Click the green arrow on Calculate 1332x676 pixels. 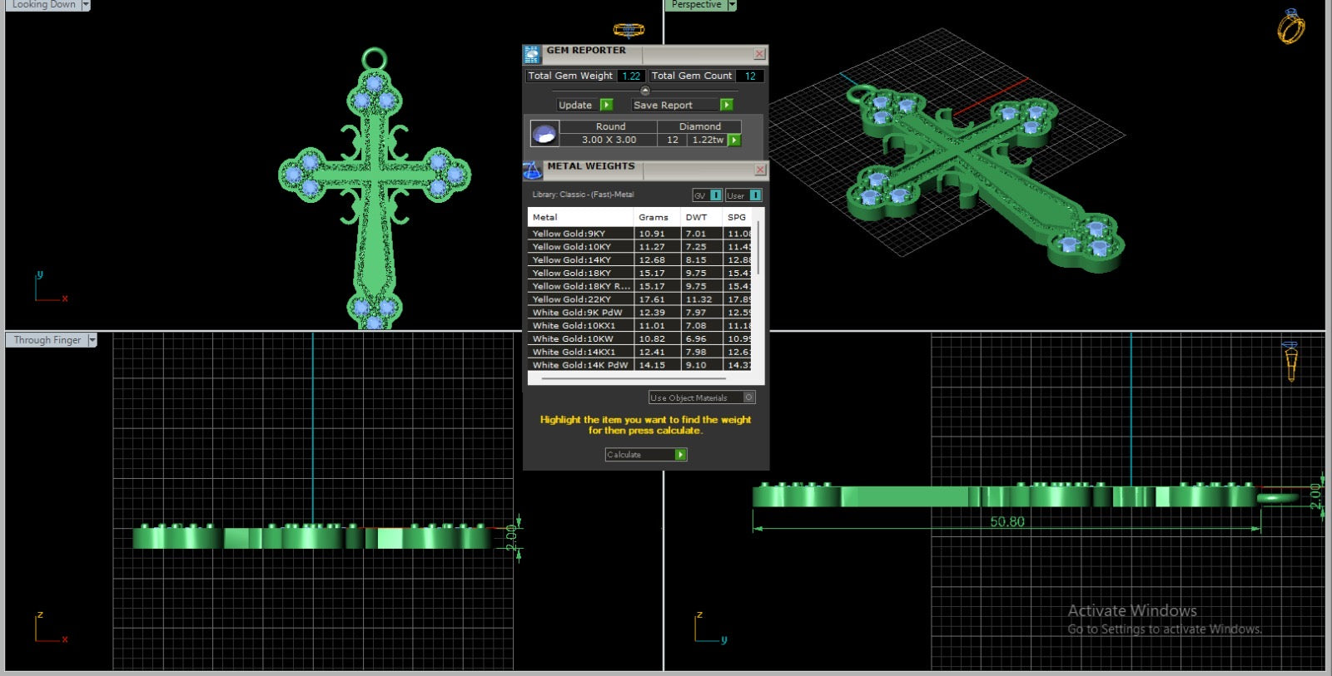(681, 455)
